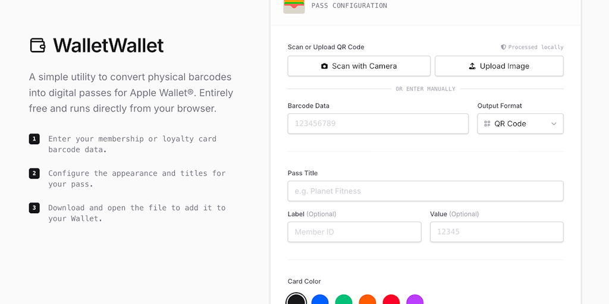Click the step 3 number badge

(x=34, y=208)
